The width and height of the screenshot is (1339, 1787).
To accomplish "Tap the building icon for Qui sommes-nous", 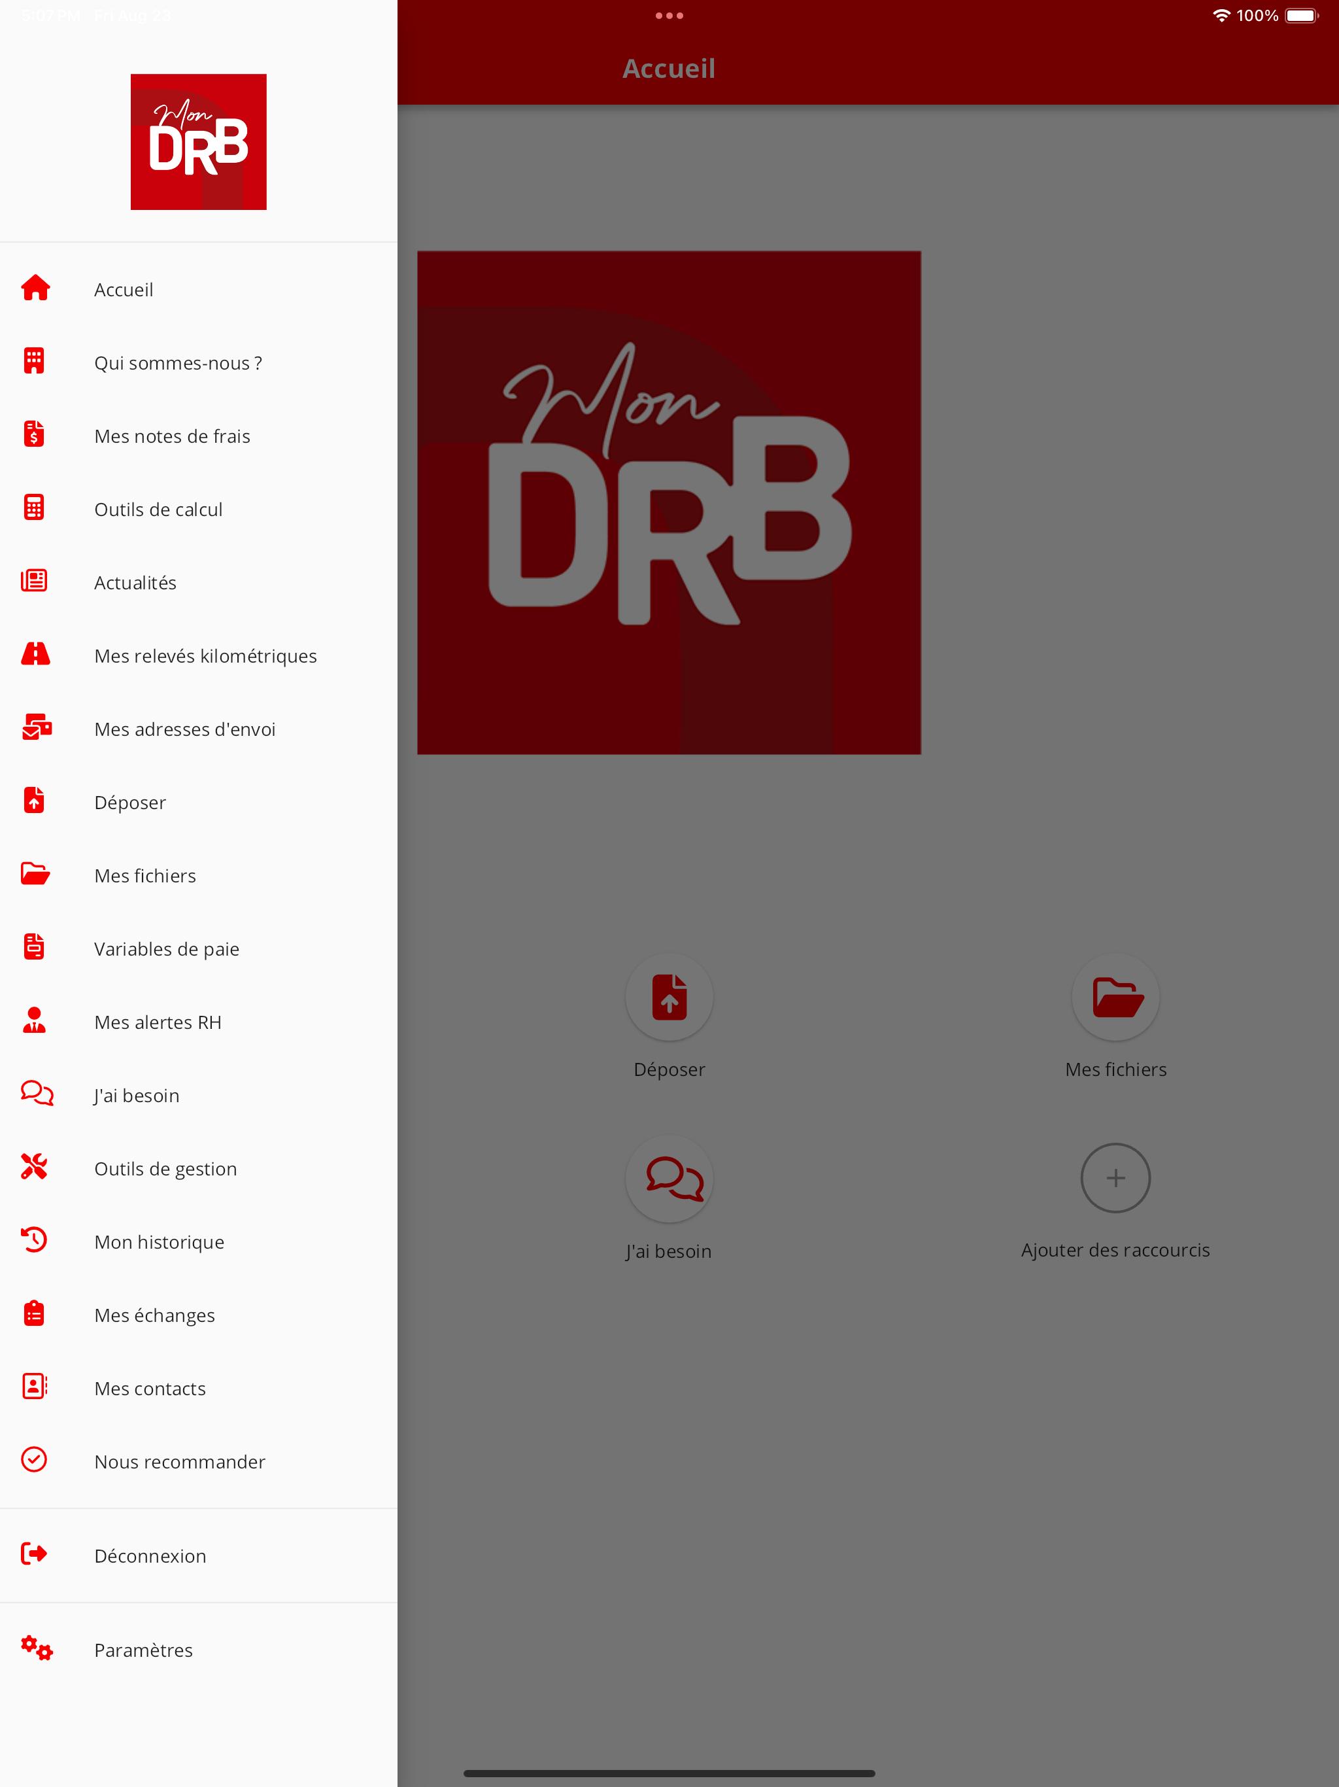I will point(34,361).
